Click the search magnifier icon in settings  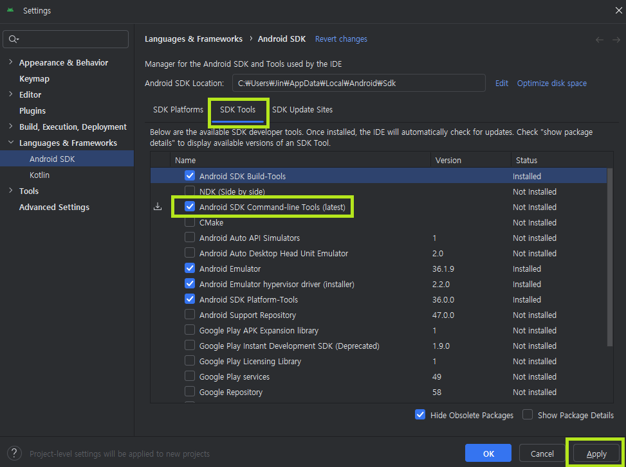(12, 39)
